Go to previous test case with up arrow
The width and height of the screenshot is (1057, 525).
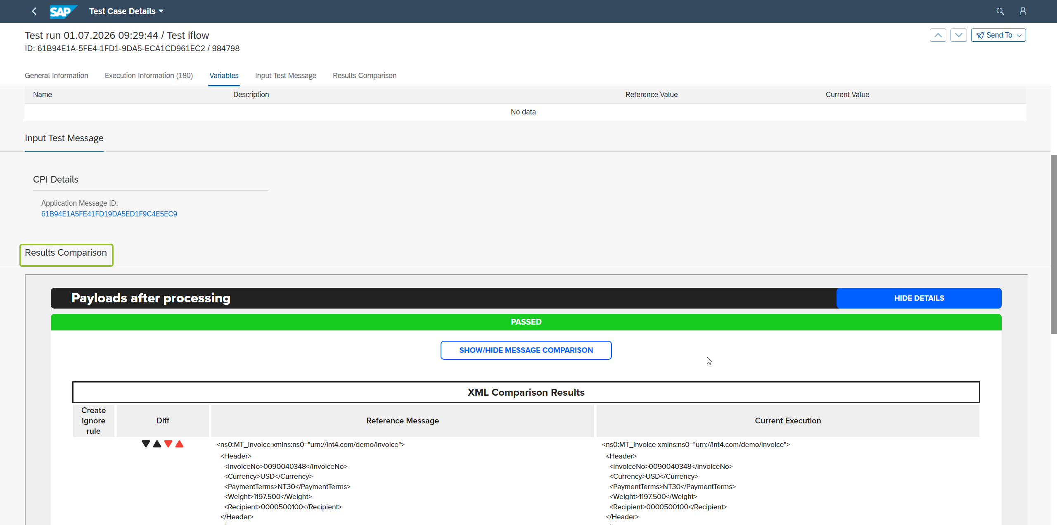[x=938, y=35]
